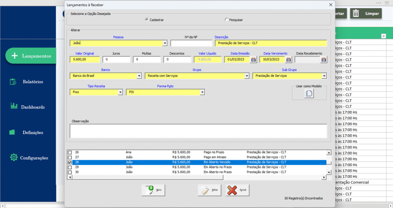The height and width of the screenshot is (208, 393).
Task: Click the Descontos input field
Action: [x=177, y=59]
